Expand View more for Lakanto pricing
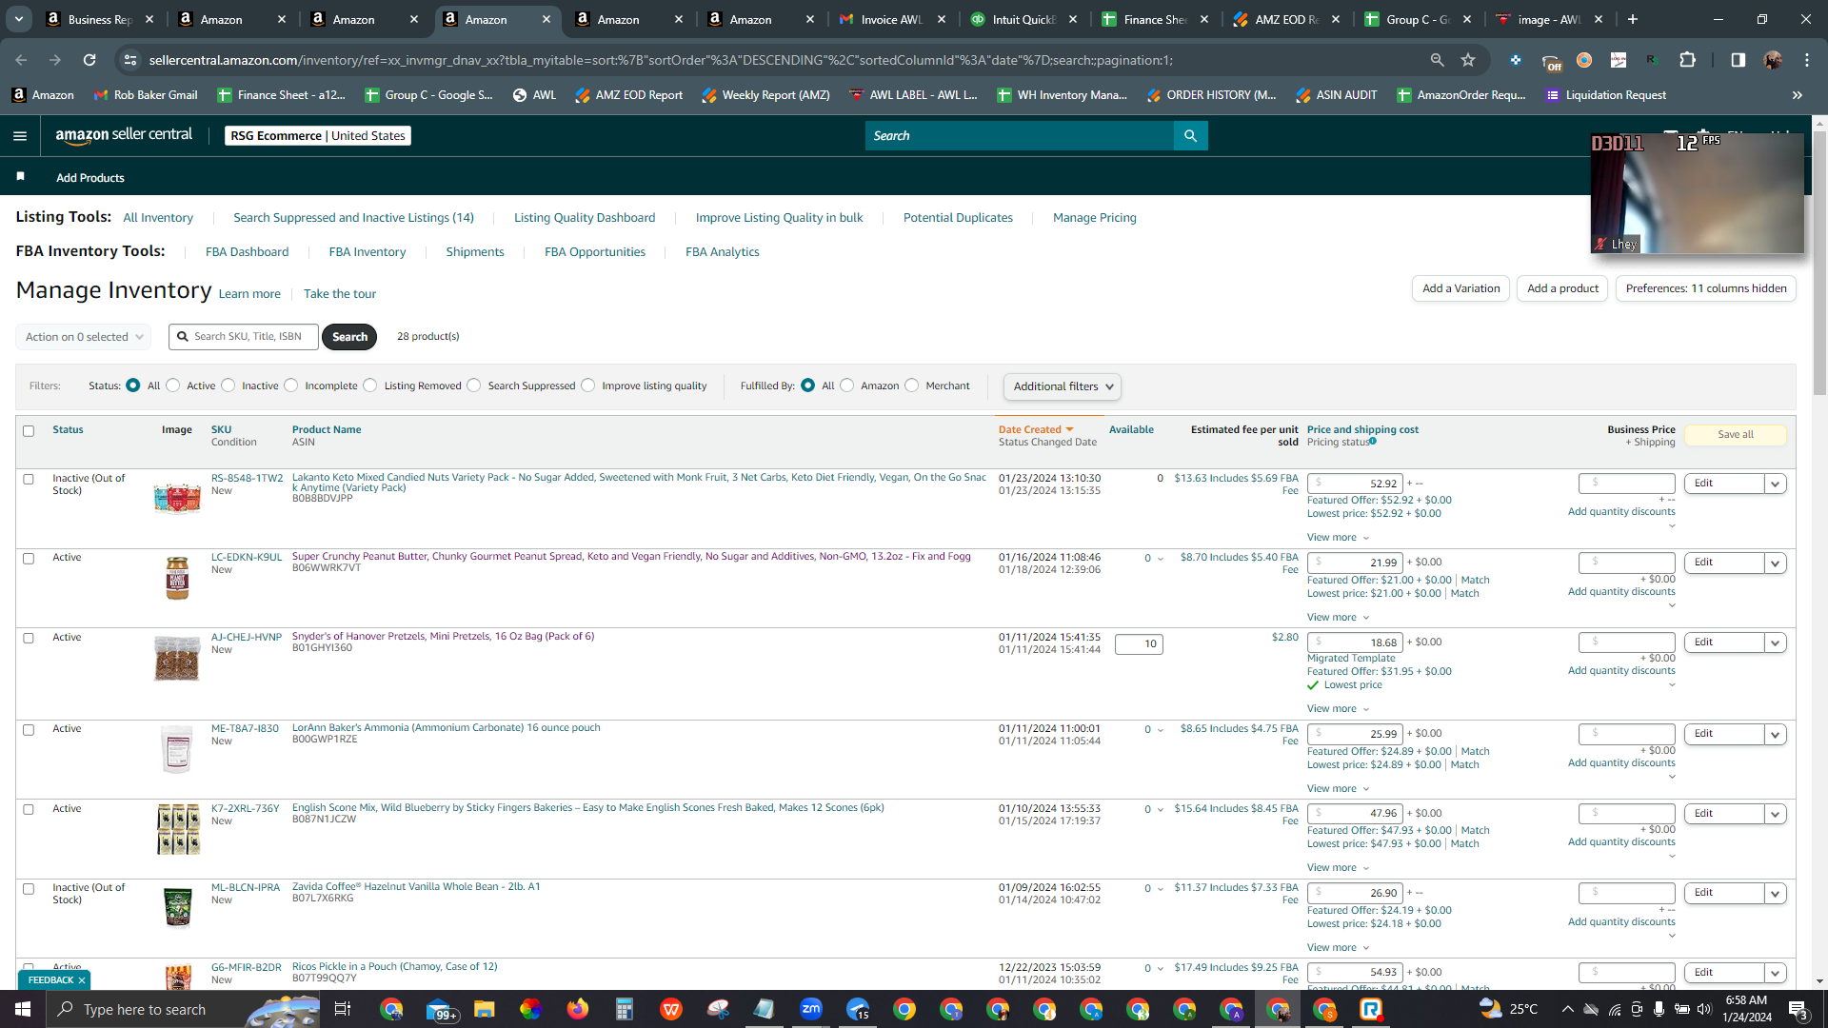The image size is (1828, 1028). 1338,538
